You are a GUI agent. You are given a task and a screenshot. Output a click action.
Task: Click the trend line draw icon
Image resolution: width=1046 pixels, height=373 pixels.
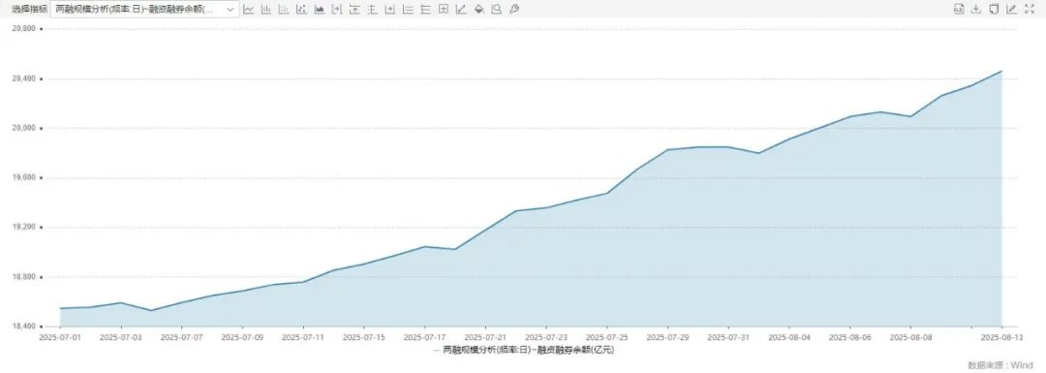[x=461, y=10]
